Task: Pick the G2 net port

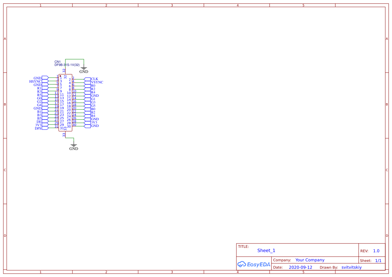Action: pyautogui.click(x=43, y=102)
